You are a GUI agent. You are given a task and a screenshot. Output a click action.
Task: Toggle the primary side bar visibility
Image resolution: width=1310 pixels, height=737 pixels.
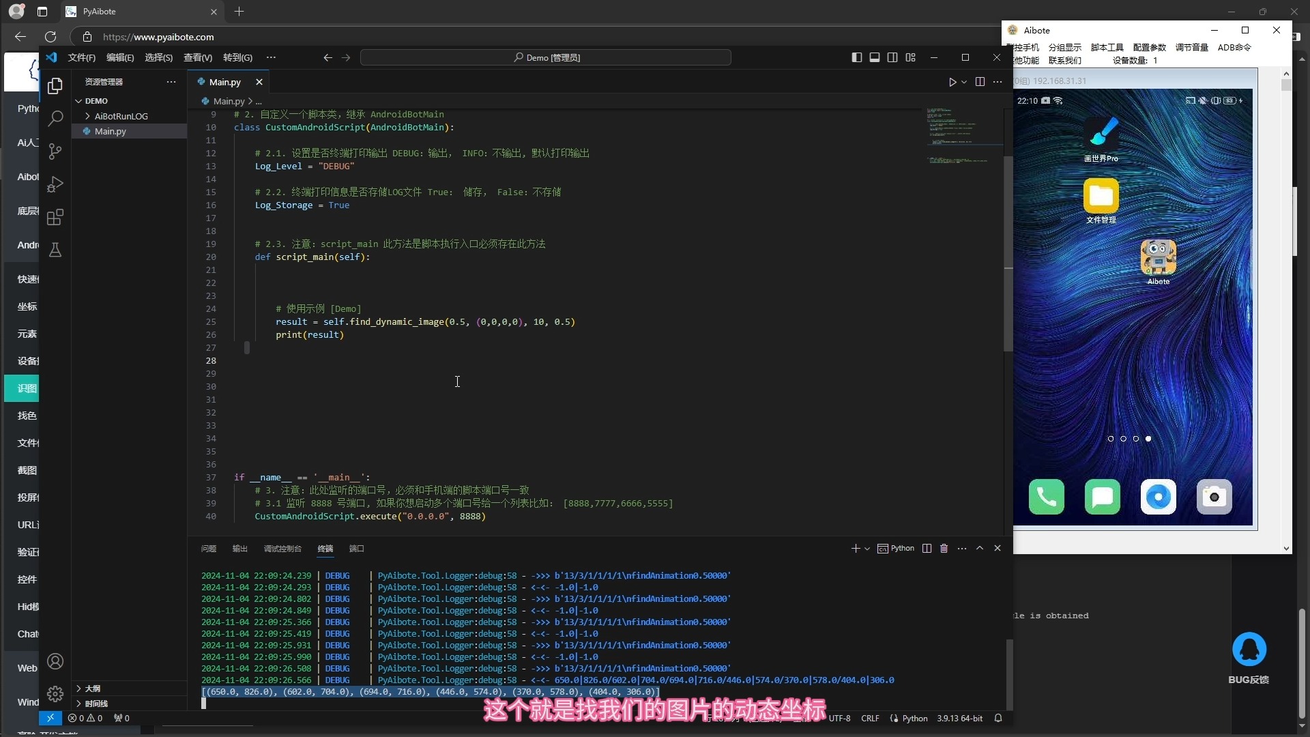[x=857, y=57]
